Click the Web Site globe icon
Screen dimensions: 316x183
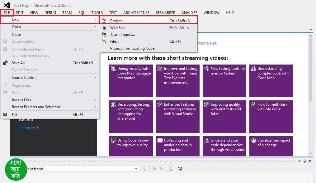click(x=104, y=28)
